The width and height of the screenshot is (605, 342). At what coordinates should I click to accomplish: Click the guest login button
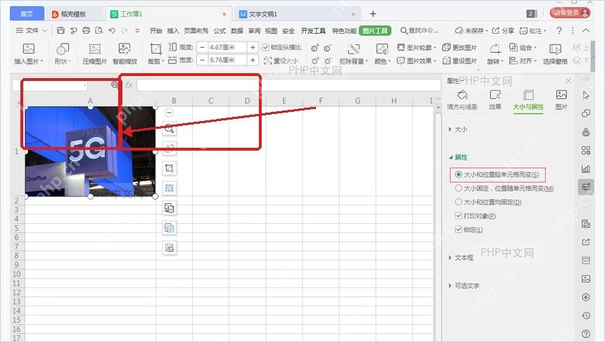(571, 13)
